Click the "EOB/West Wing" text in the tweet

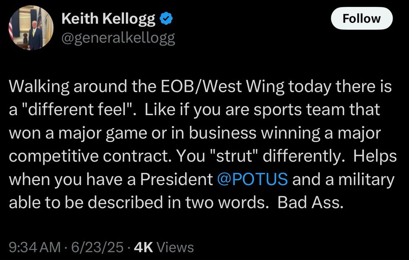pyautogui.click(x=222, y=87)
